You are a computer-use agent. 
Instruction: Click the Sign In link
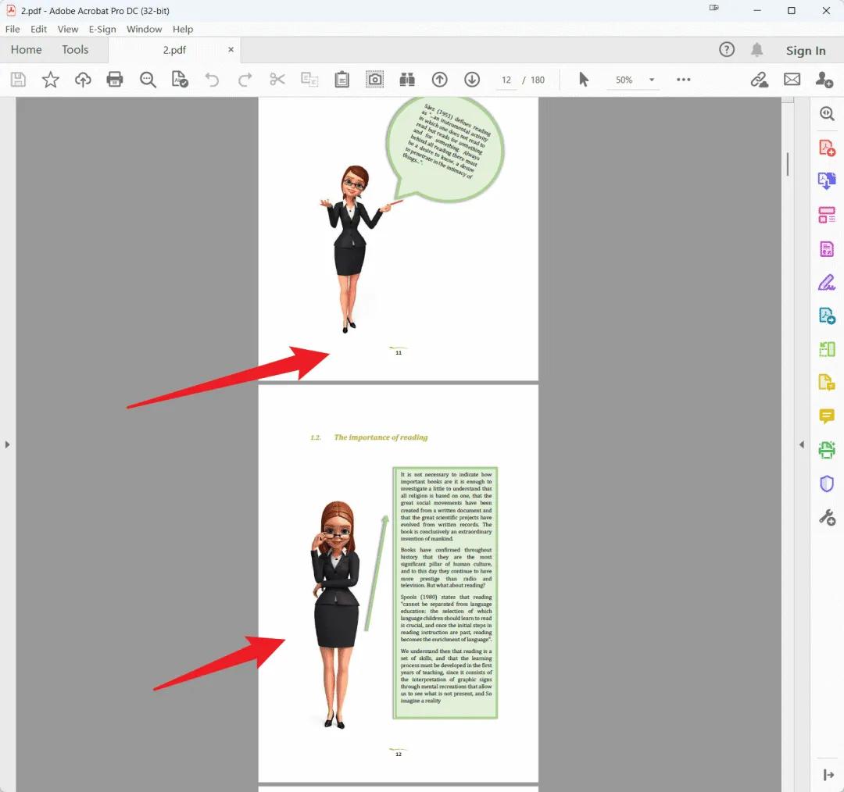[x=805, y=51]
